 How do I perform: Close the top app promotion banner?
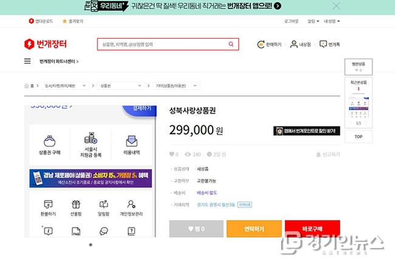tap(336, 6)
